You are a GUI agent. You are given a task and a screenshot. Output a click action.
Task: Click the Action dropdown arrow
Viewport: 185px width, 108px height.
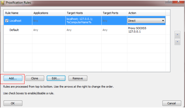coord(163,21)
